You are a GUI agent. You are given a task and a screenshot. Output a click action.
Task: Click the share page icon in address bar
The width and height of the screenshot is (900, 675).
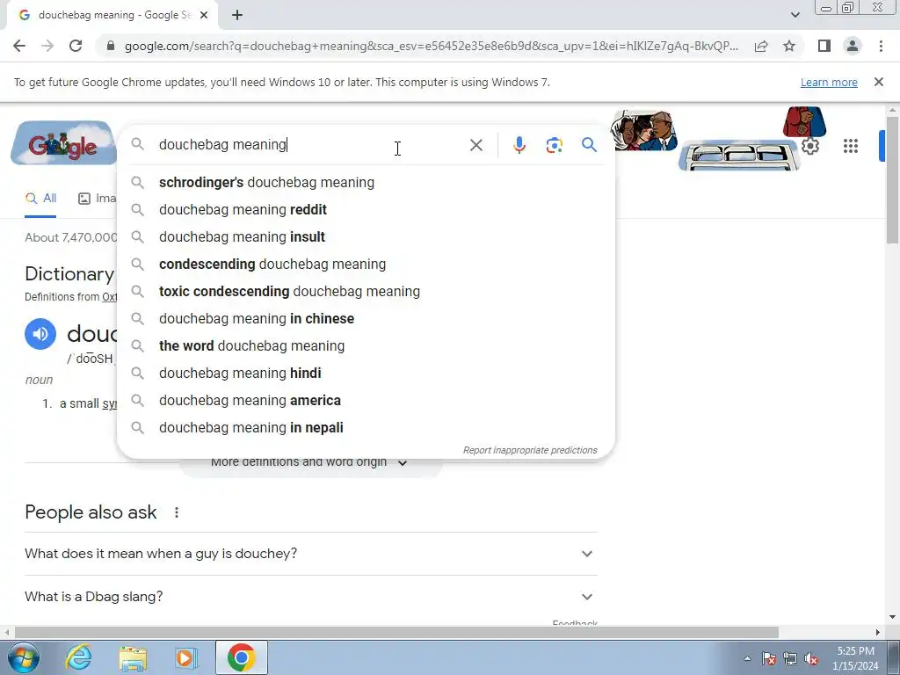click(x=761, y=46)
